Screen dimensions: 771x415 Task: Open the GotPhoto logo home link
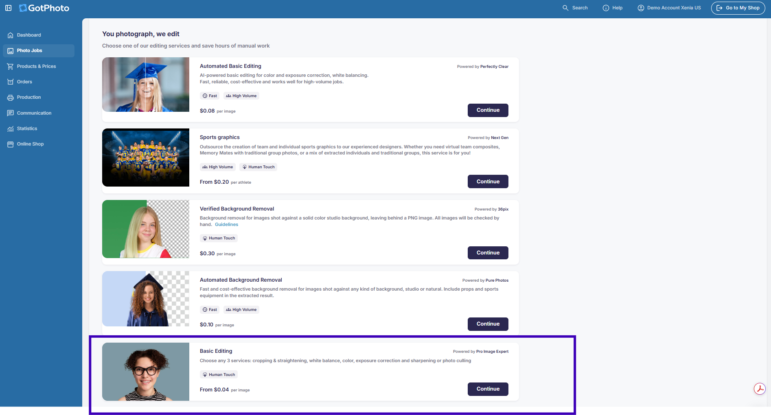point(44,8)
